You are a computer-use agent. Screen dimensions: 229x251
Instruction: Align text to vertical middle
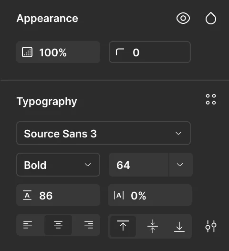click(x=153, y=226)
